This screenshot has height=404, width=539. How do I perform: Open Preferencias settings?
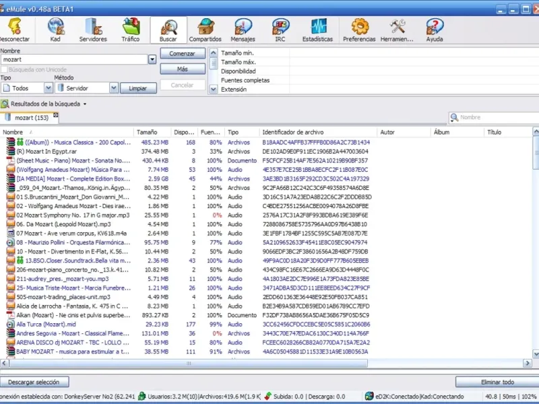pos(359,30)
